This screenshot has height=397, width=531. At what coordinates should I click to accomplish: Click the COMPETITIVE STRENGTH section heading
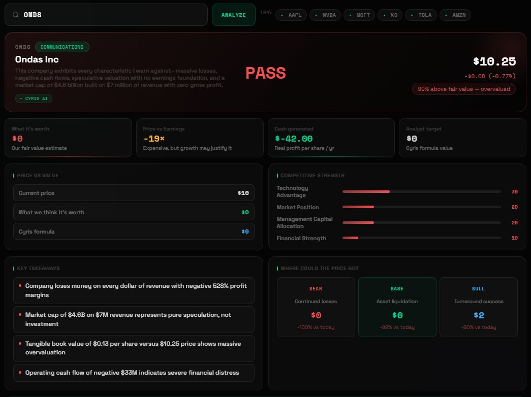click(312, 175)
